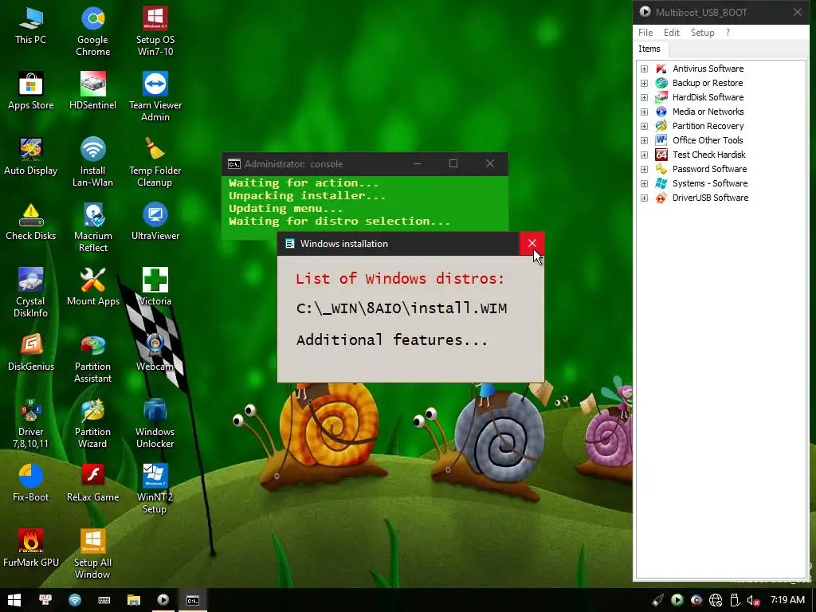Click the 7:19 AM clock
Screen dimensions: 816x612
pos(787,600)
